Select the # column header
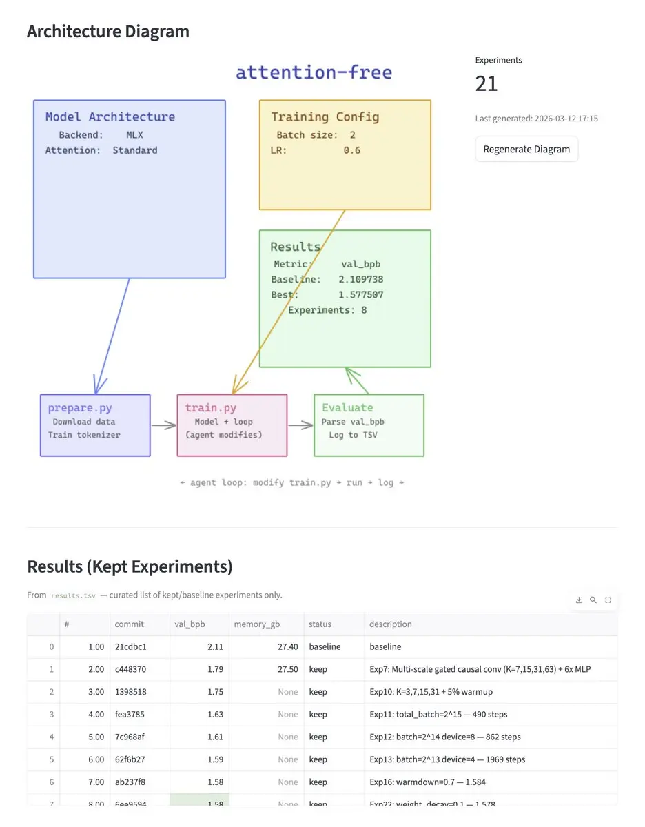The width and height of the screenshot is (645, 827). coord(68,624)
